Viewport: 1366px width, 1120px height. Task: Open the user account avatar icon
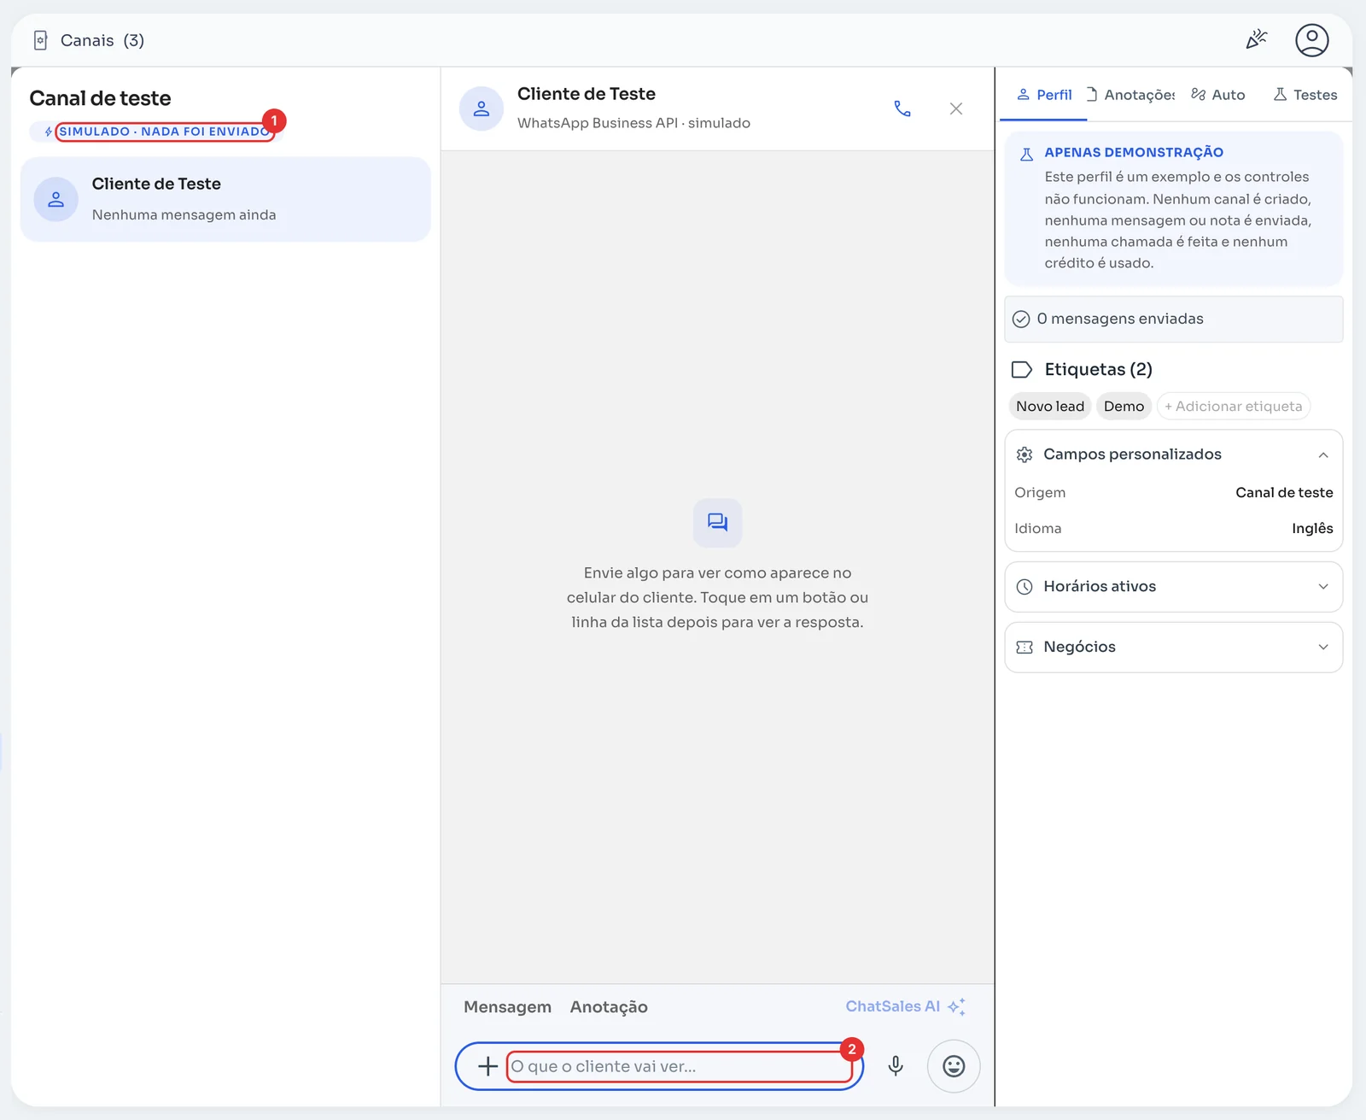(x=1311, y=40)
